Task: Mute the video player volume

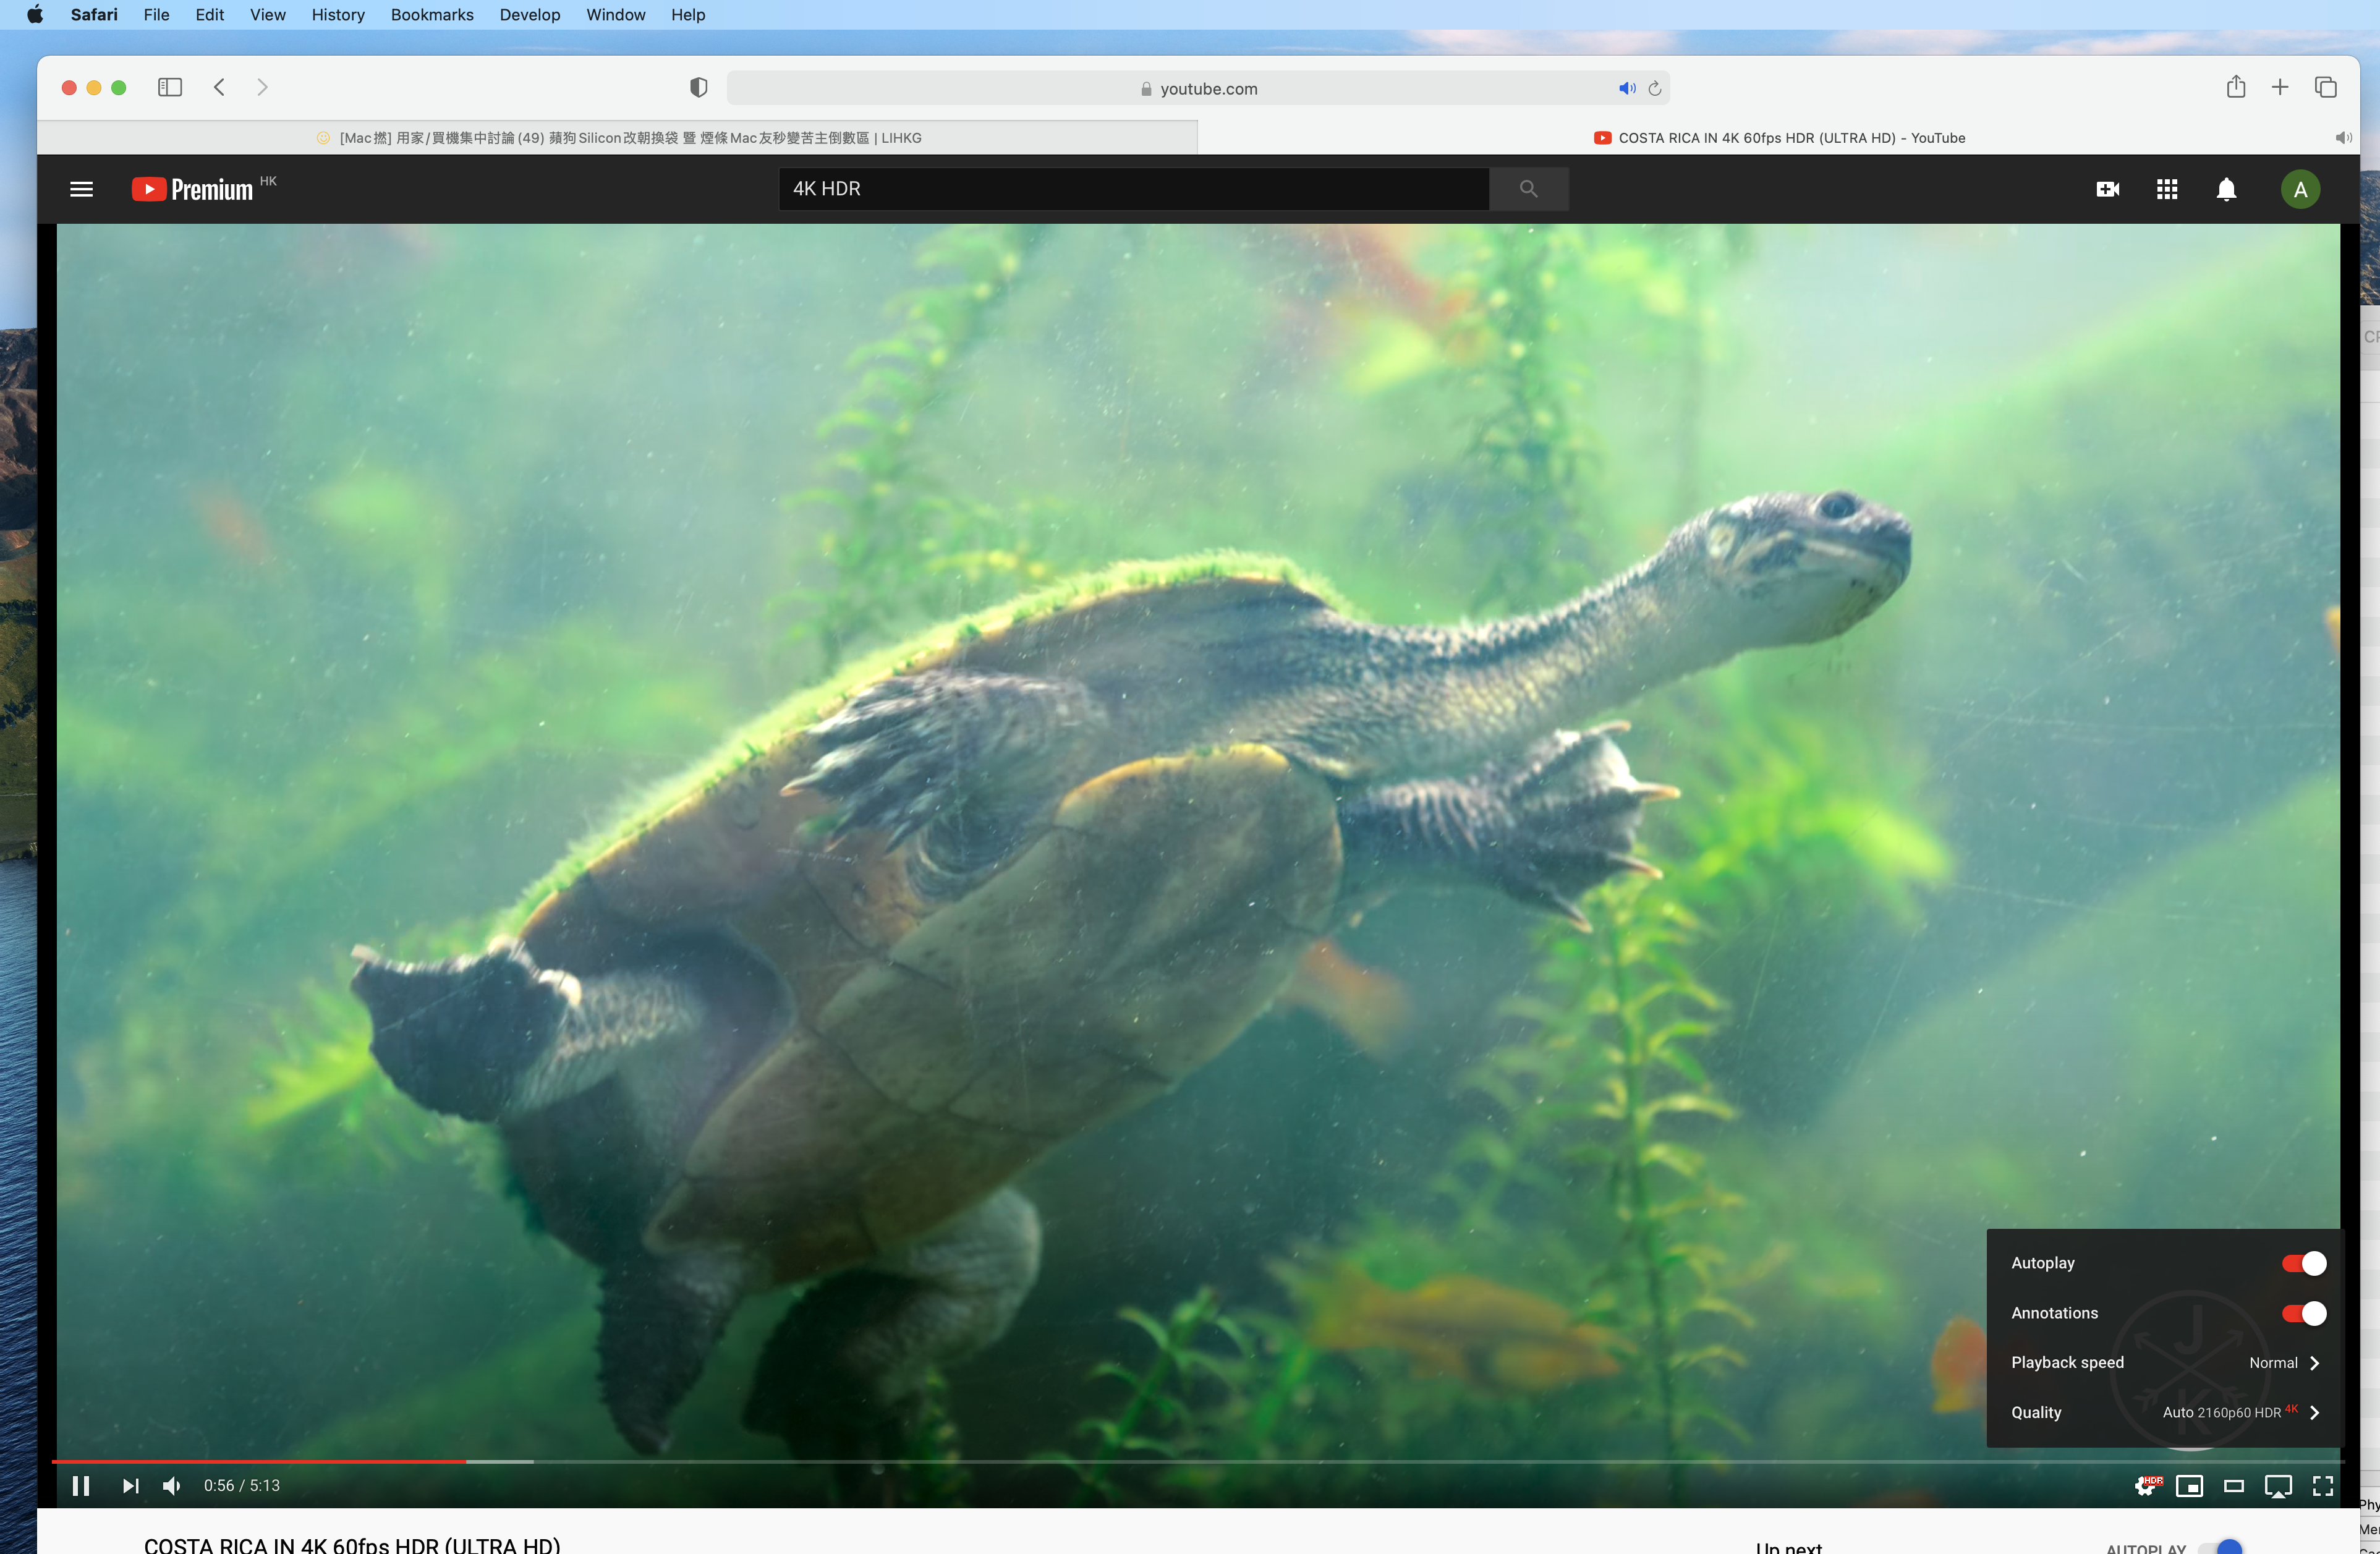Action: coord(172,1486)
